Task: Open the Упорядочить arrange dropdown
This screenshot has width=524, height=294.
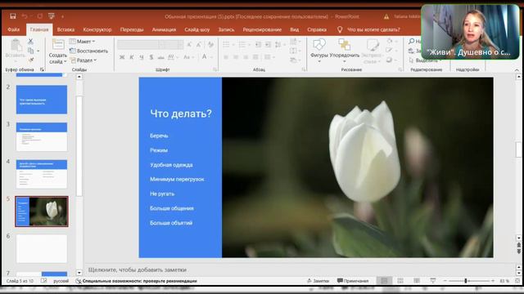Action: coord(344,51)
